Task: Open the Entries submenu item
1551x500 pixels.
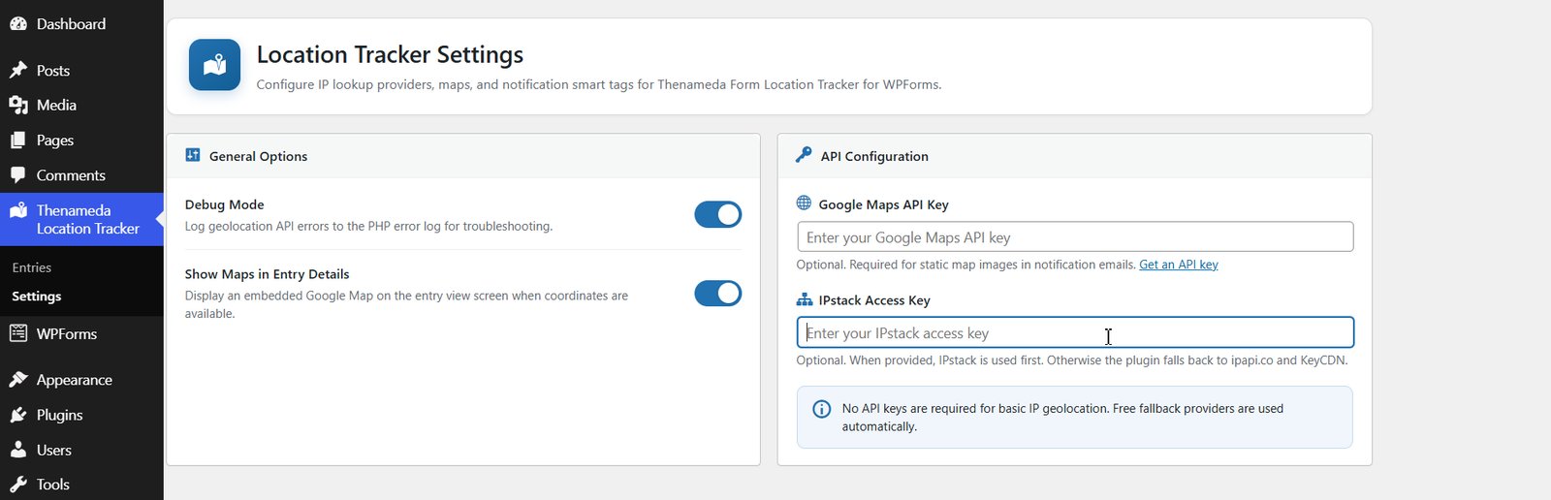Action: pos(32,267)
